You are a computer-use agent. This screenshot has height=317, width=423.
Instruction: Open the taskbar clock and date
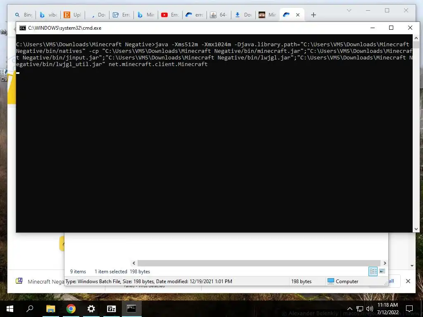tap(387, 309)
